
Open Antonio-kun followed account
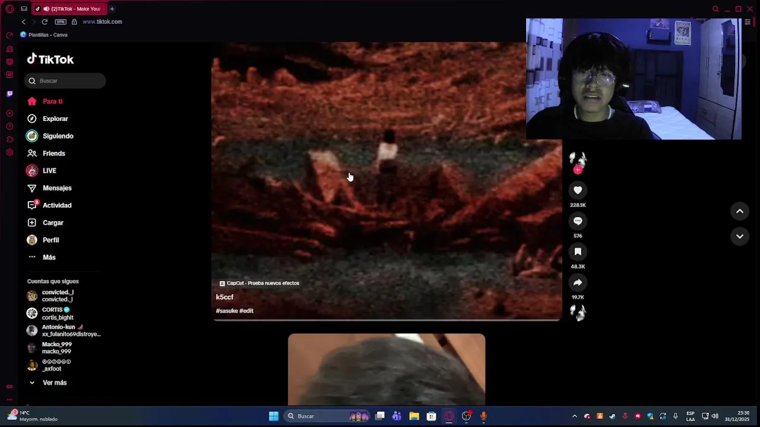point(64,330)
